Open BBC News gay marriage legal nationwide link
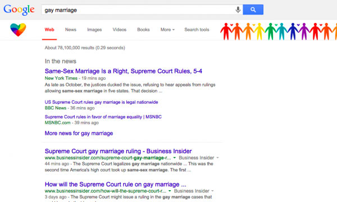This screenshot has height=202, width=337. tap(101, 102)
